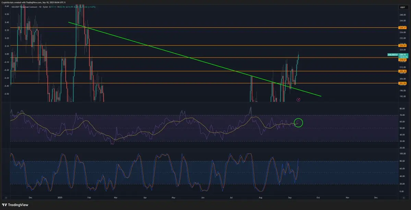Click the 248.00 price scale value
This screenshot has width=411, height=210.
(402, 15)
